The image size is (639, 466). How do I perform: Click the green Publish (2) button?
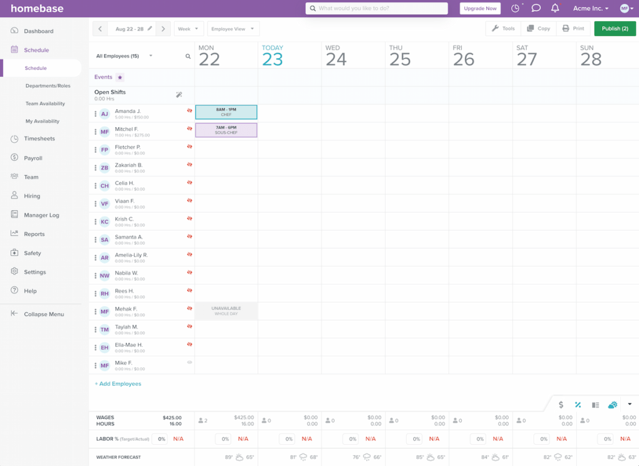tap(615, 29)
